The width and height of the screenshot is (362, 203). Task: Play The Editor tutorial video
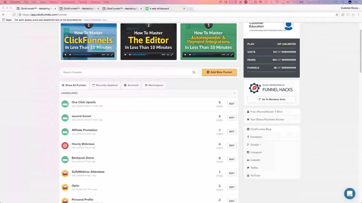click(x=125, y=55)
